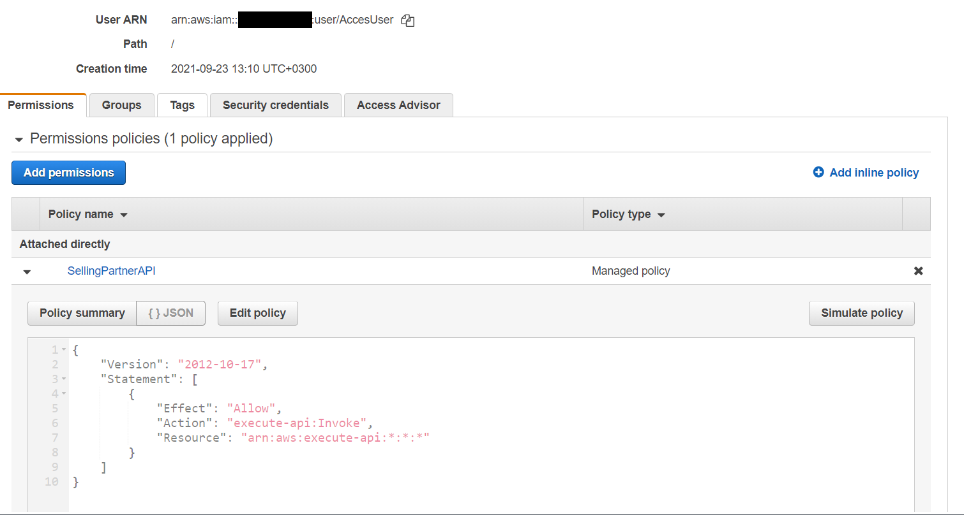Collapse the SellingPartnerAPI policy details row

[26, 271]
